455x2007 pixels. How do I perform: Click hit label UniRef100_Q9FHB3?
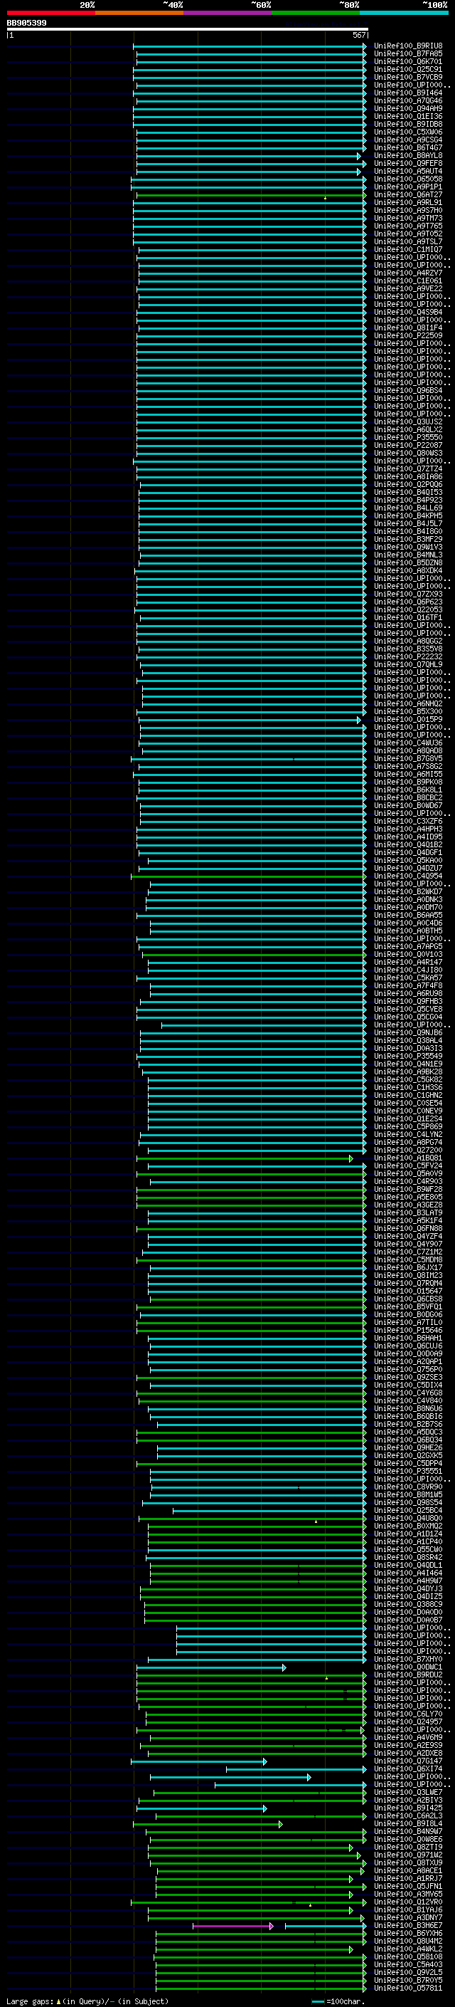coord(407,1001)
